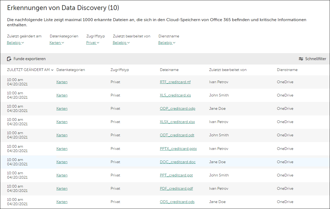330x209 pixels.
Task: Click the Karten link in the first row
Action: pyautogui.click(x=62, y=82)
